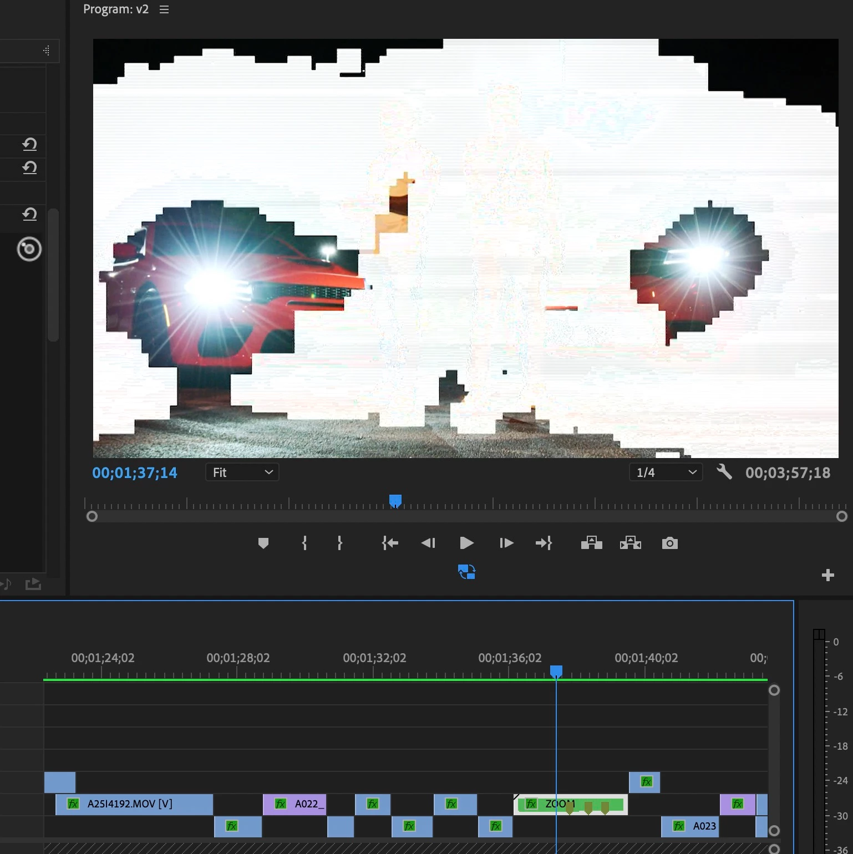The width and height of the screenshot is (853, 854).
Task: Click the first marker on ZOOM clip
Action: 569,808
